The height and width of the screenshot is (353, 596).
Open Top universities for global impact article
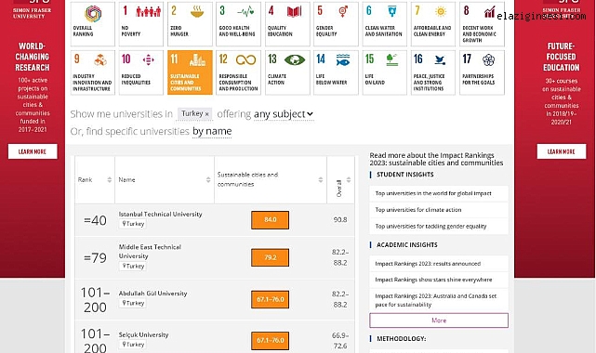click(433, 193)
